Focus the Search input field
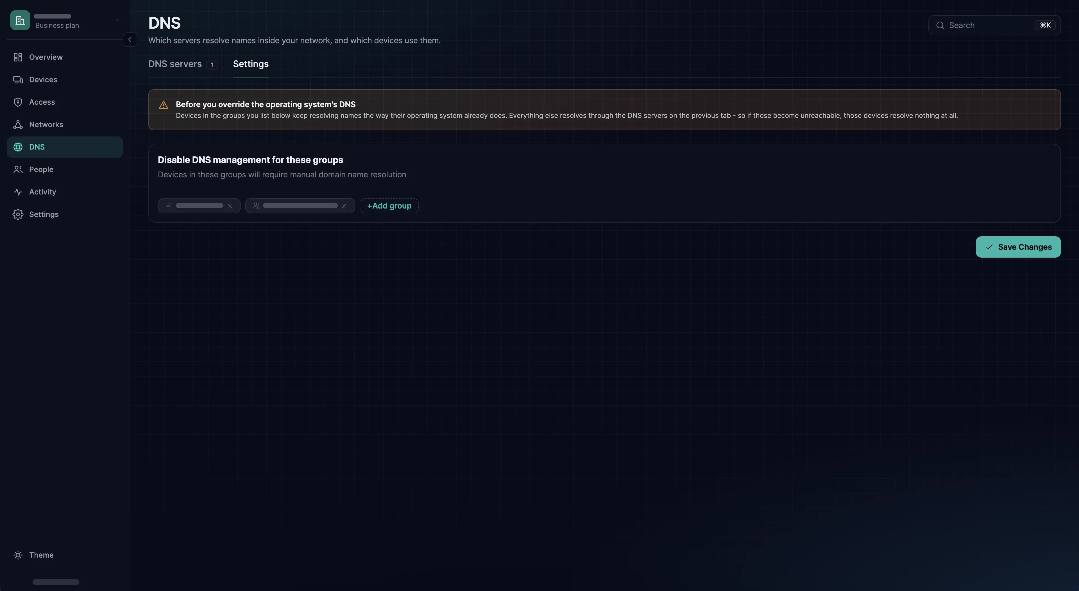The width and height of the screenshot is (1079, 591). (994, 26)
